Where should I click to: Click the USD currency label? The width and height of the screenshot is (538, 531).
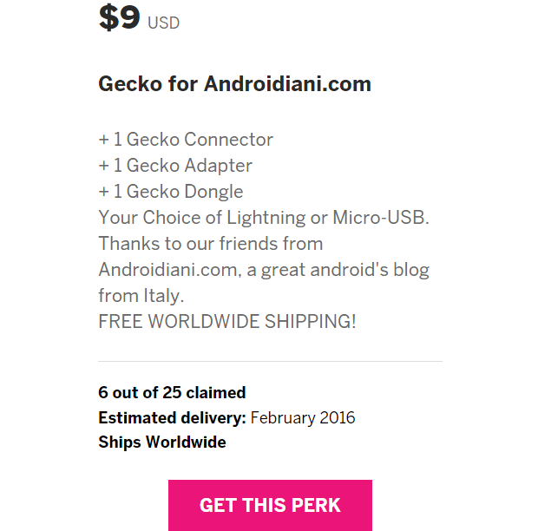tap(164, 23)
